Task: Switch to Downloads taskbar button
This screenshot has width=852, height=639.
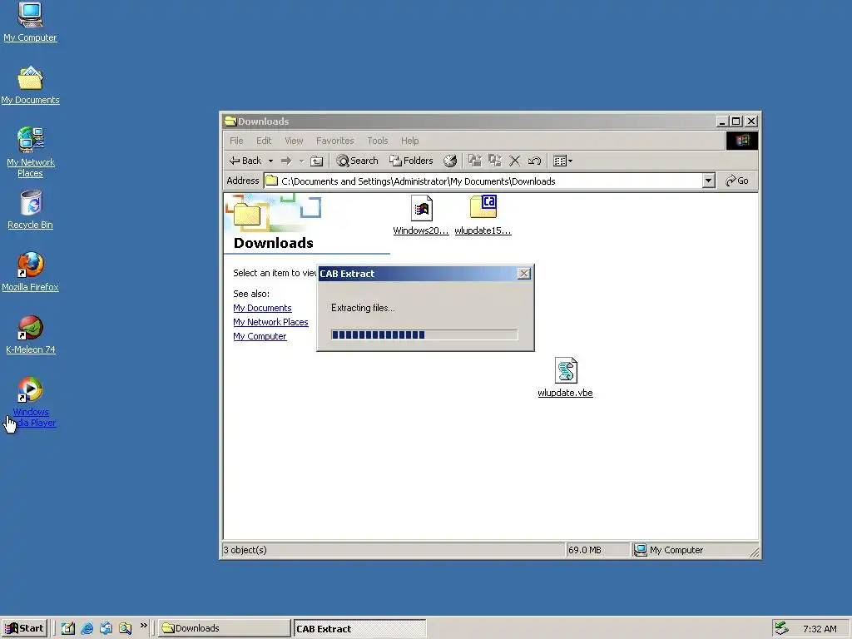Action: point(225,628)
